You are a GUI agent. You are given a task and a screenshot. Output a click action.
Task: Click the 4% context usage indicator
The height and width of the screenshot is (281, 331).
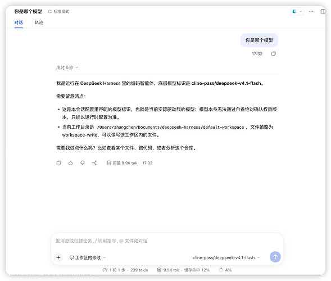225,270
